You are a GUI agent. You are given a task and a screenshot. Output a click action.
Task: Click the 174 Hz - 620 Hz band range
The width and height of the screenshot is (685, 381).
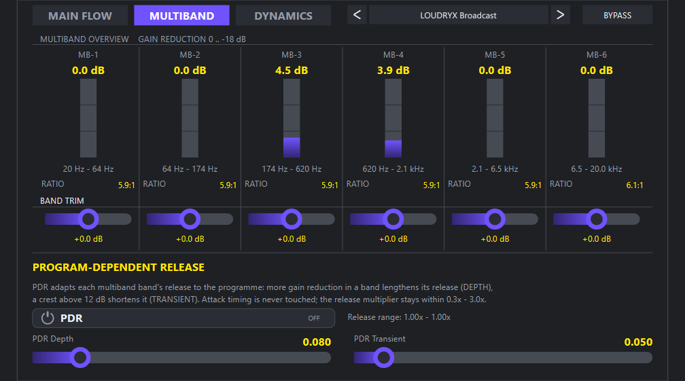(292, 169)
